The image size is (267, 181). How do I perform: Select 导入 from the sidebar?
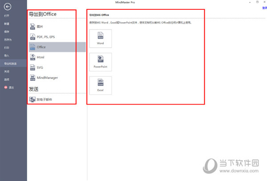pyautogui.click(x=7, y=56)
